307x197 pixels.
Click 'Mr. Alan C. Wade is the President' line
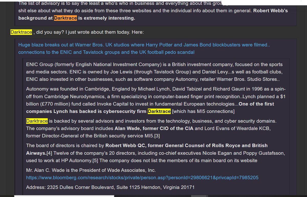point(91,170)
